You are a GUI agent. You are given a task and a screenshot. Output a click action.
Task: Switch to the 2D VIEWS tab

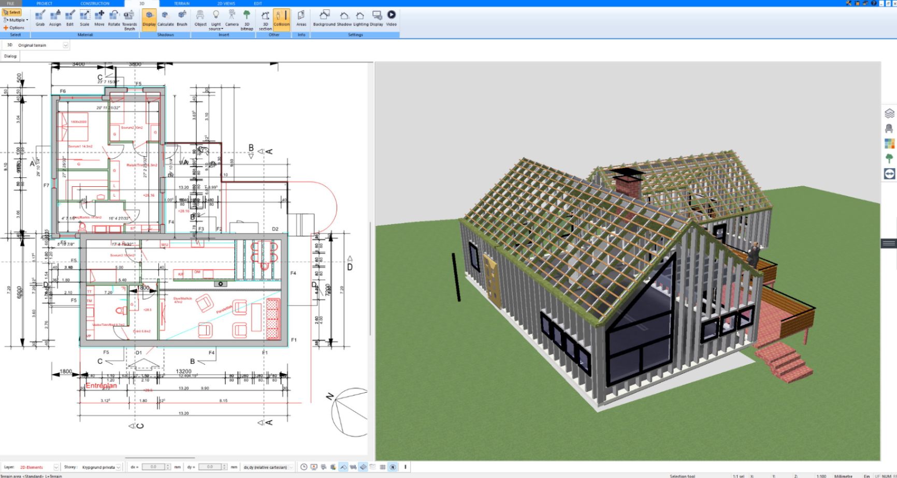coord(226,3)
